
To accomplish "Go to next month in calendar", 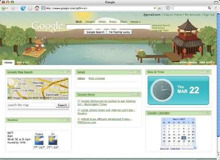I will point(193,120).
